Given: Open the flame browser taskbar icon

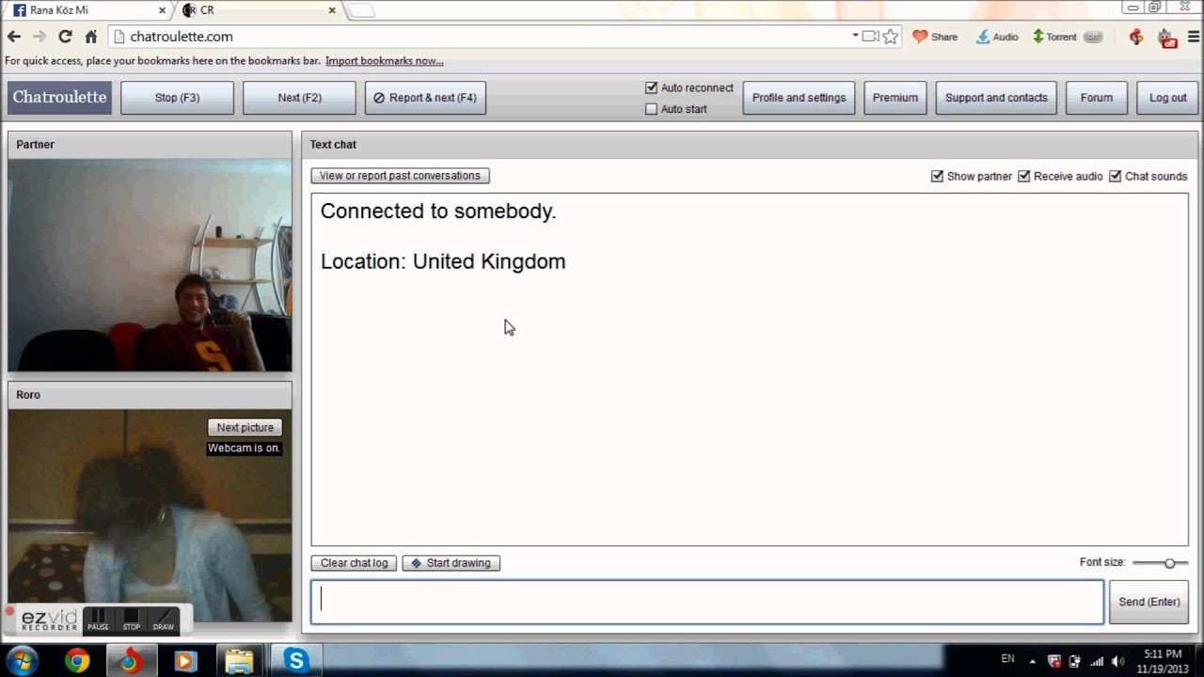Looking at the screenshot, I should point(131,661).
